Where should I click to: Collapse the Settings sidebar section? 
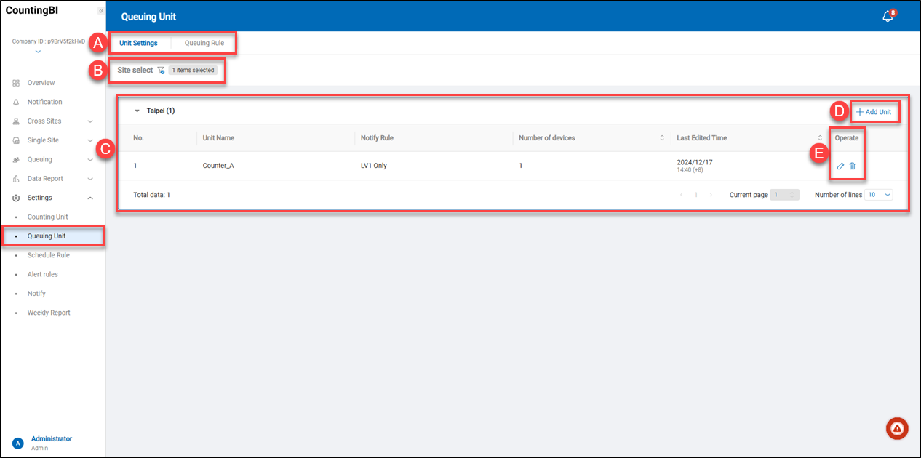90,198
